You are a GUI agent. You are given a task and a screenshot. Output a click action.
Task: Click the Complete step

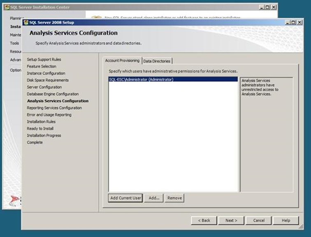coord(35,143)
